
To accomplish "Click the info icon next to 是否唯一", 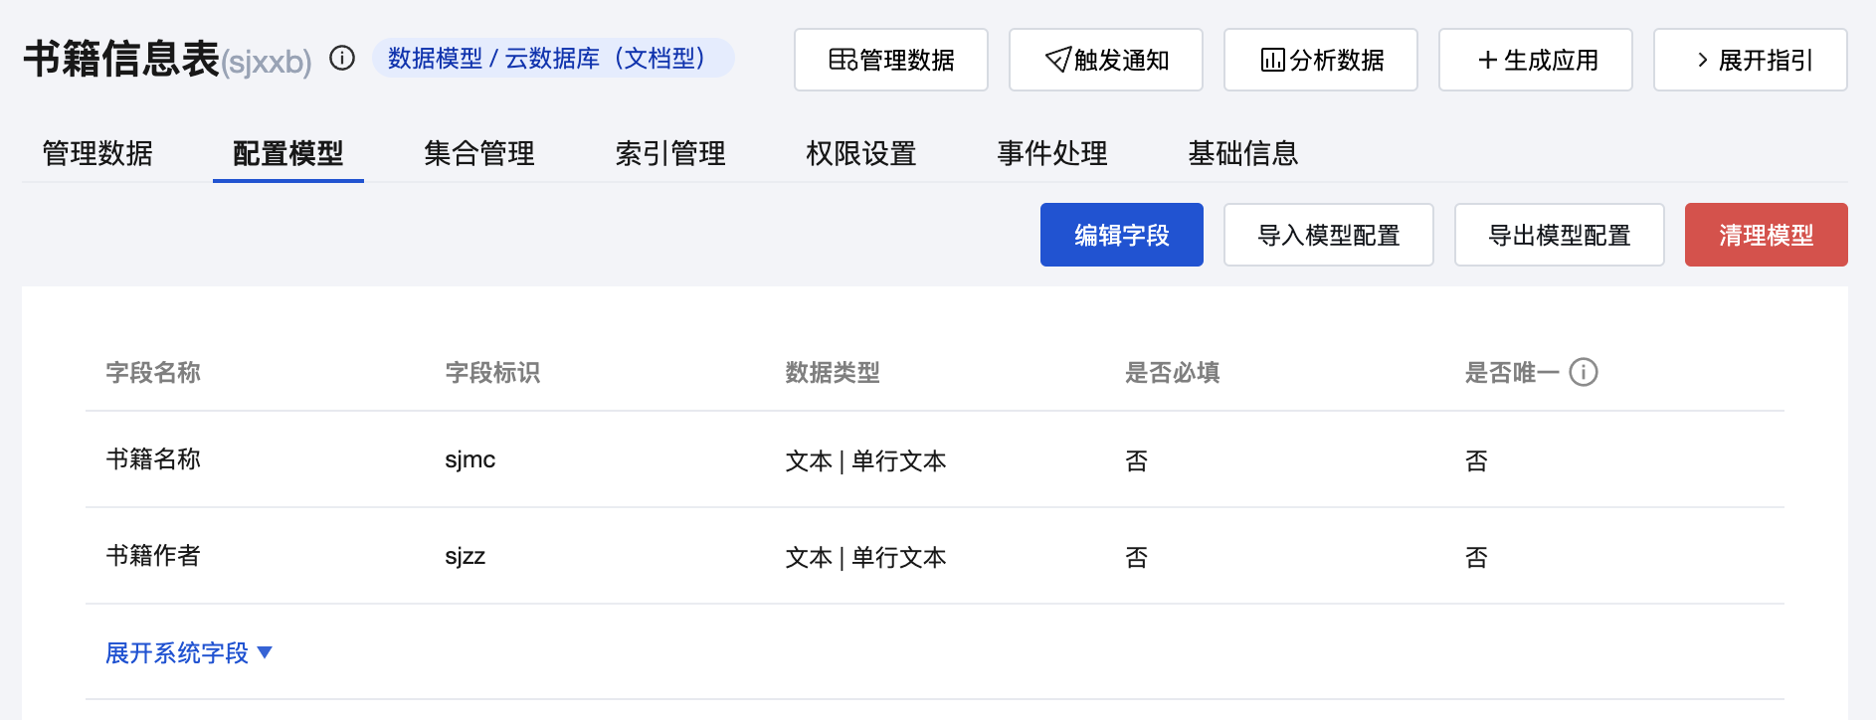I will (1583, 372).
